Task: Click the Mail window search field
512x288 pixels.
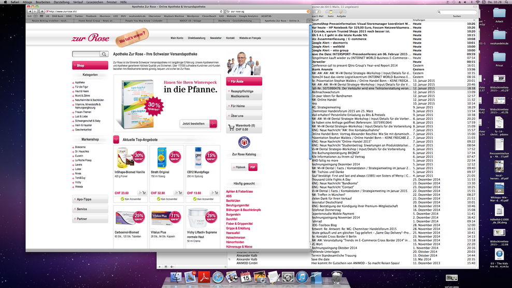Action: (457, 12)
